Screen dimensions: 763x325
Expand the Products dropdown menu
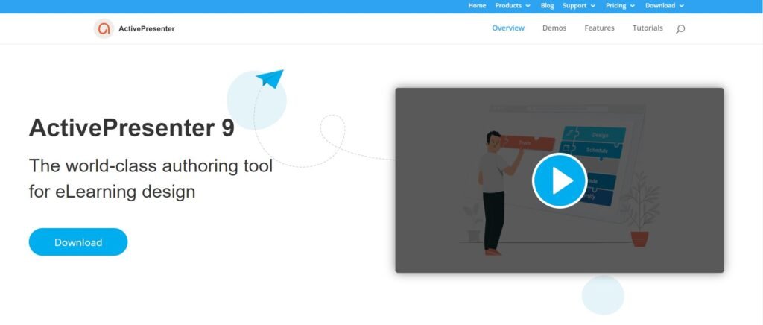click(513, 6)
